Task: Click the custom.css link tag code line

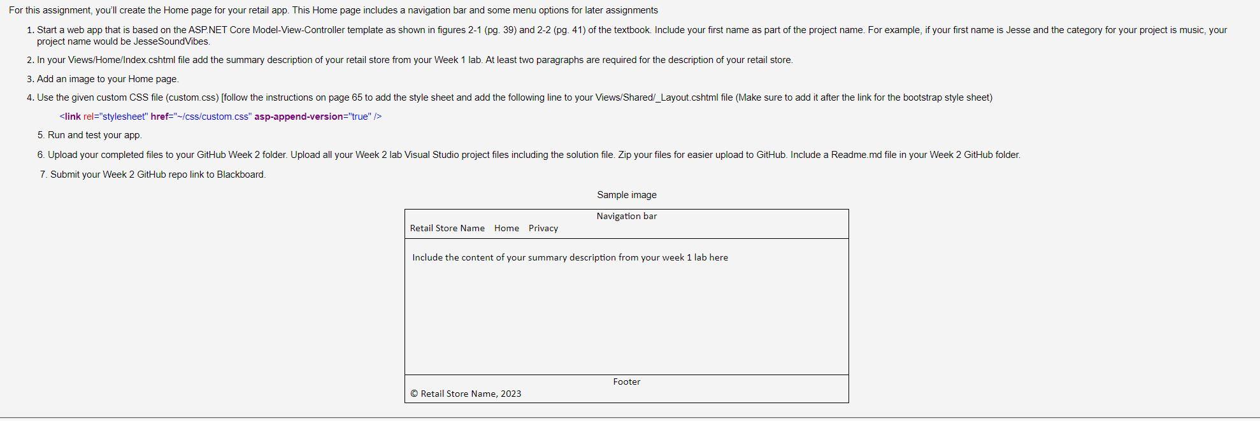Action: (220, 117)
